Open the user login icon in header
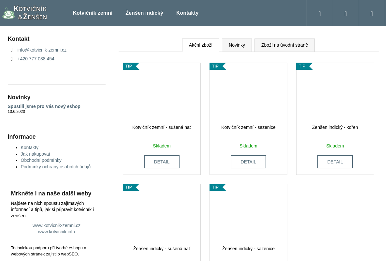Viewport: 391px width, 261px height. pos(346,13)
